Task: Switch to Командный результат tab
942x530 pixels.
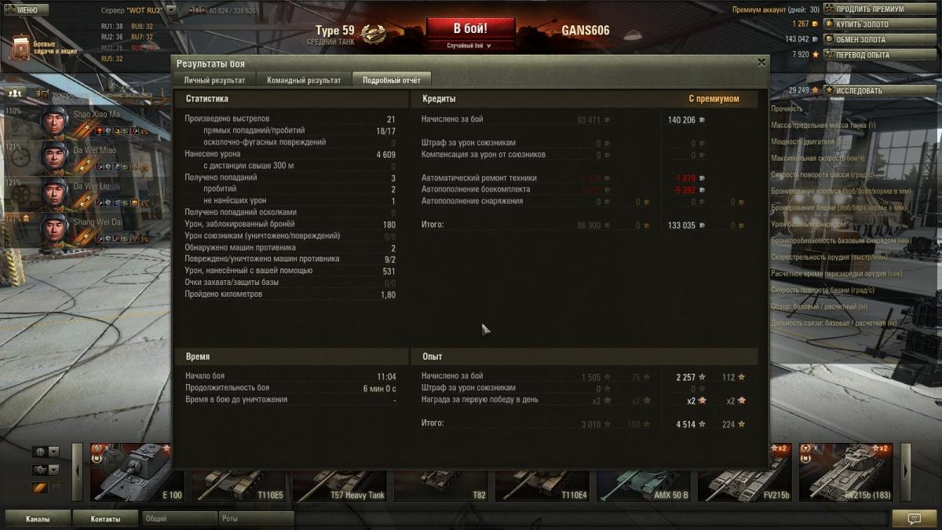Action: click(304, 80)
